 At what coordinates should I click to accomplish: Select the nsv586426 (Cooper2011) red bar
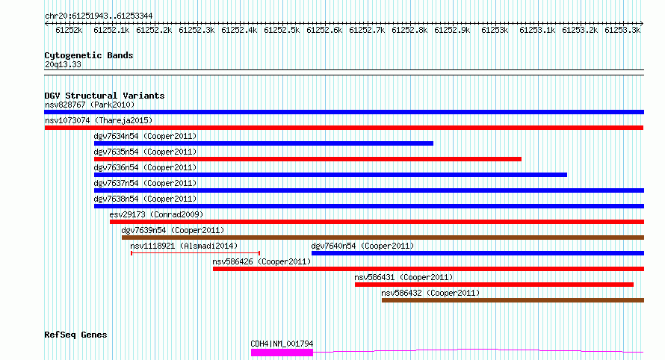(428, 269)
